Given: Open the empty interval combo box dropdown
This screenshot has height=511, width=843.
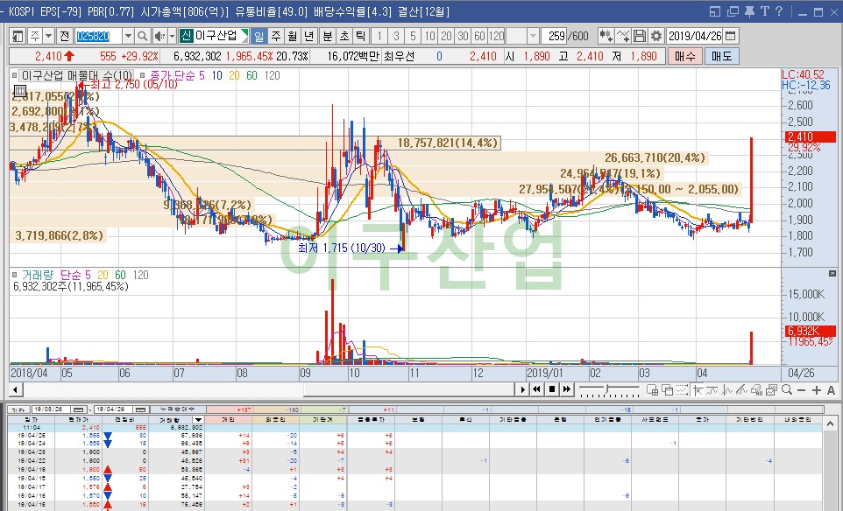Looking at the screenshot, I should (532, 36).
